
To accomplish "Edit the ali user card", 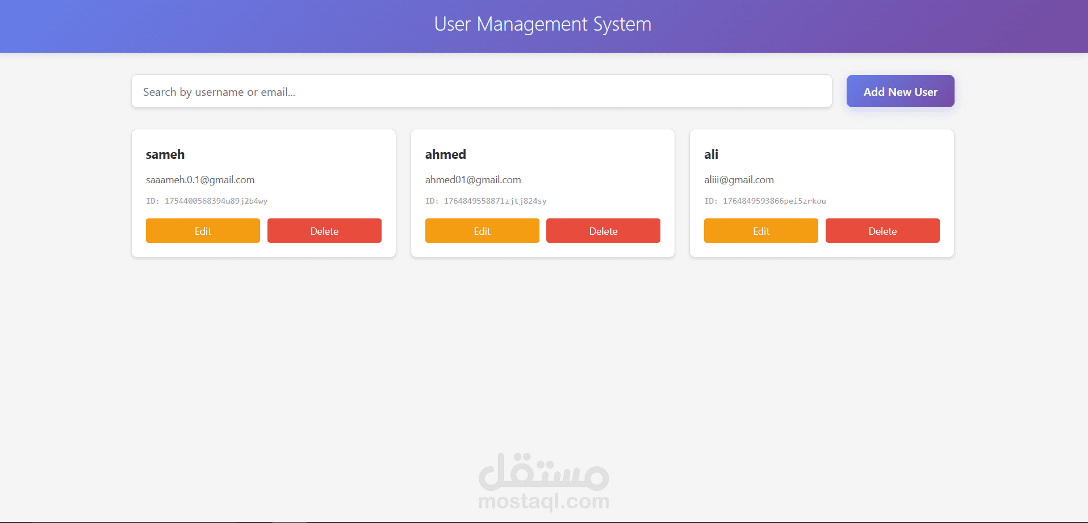I will click(761, 231).
